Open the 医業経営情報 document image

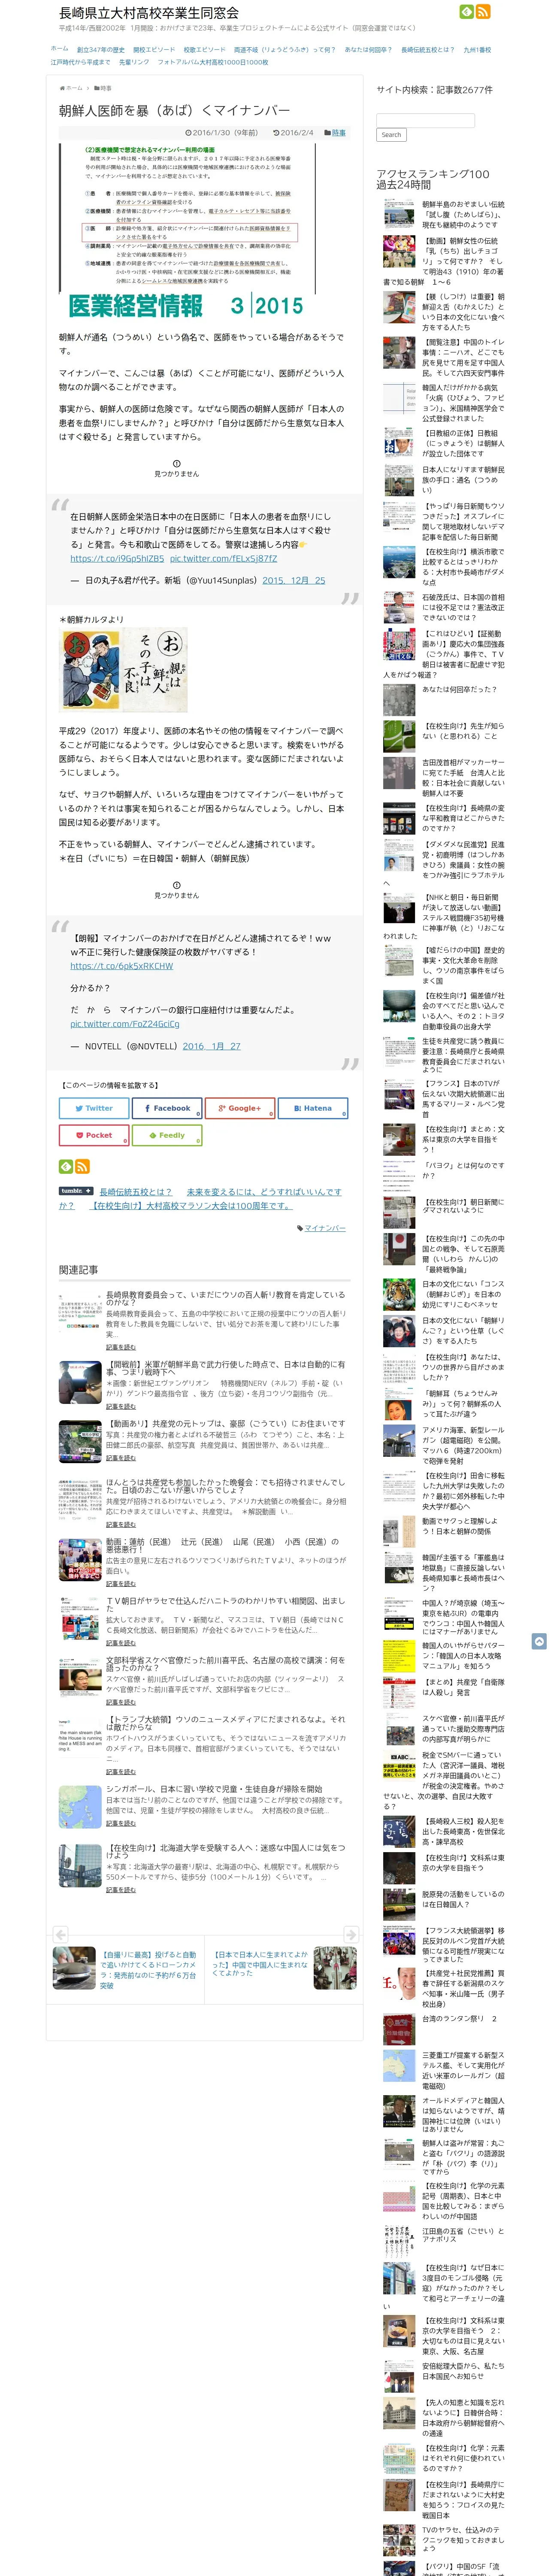pos(187,231)
